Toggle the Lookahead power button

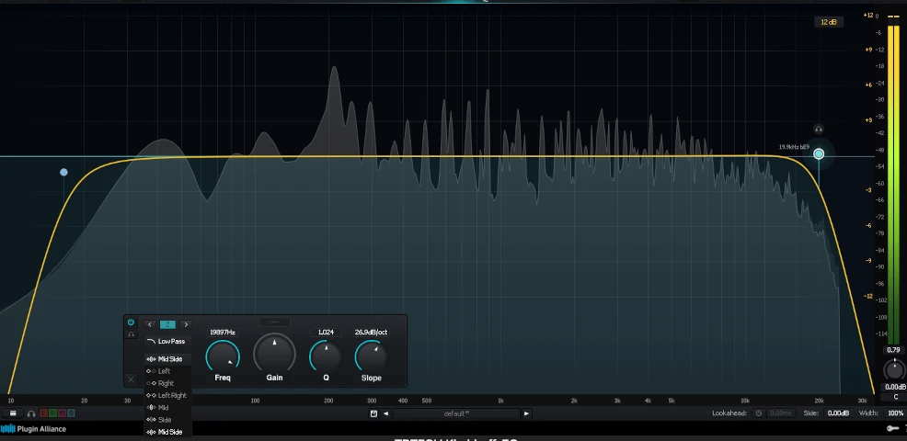pos(758,413)
